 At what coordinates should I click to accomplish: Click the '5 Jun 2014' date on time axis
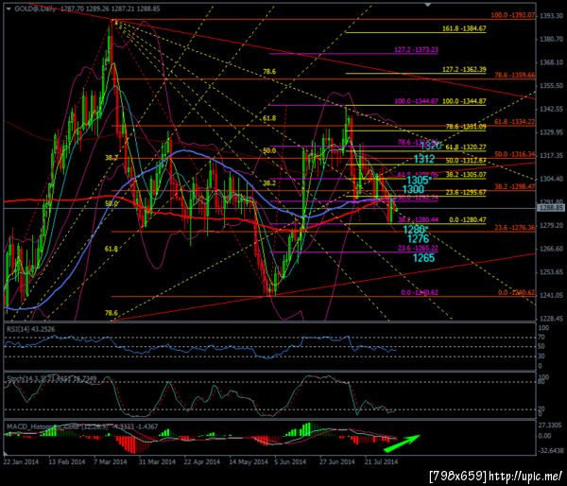click(290, 461)
